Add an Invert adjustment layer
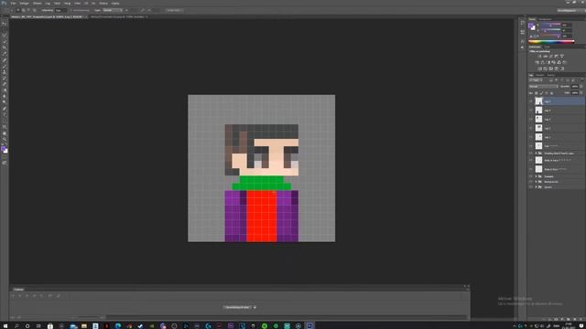Viewport: 586px width, 329px height. 539,69
